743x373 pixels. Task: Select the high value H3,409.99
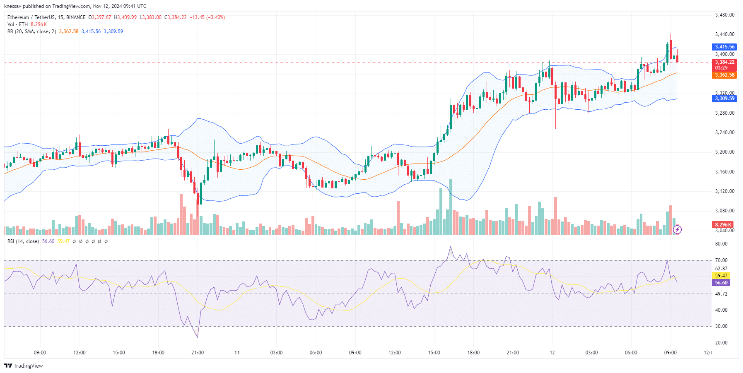(x=125, y=17)
